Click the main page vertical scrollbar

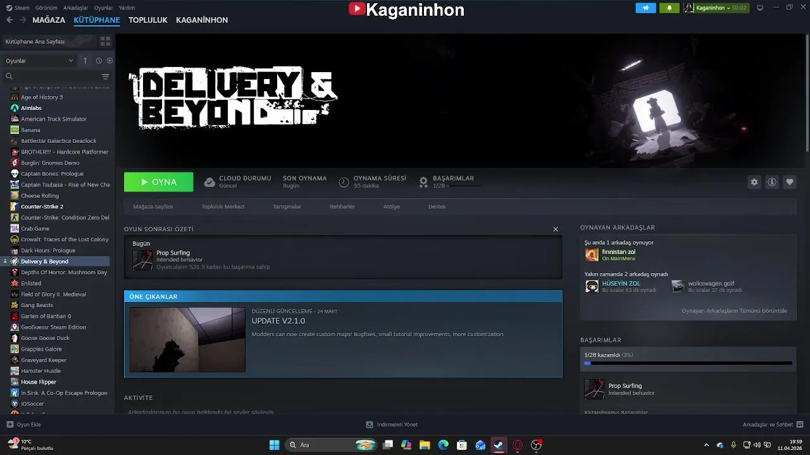point(807,92)
